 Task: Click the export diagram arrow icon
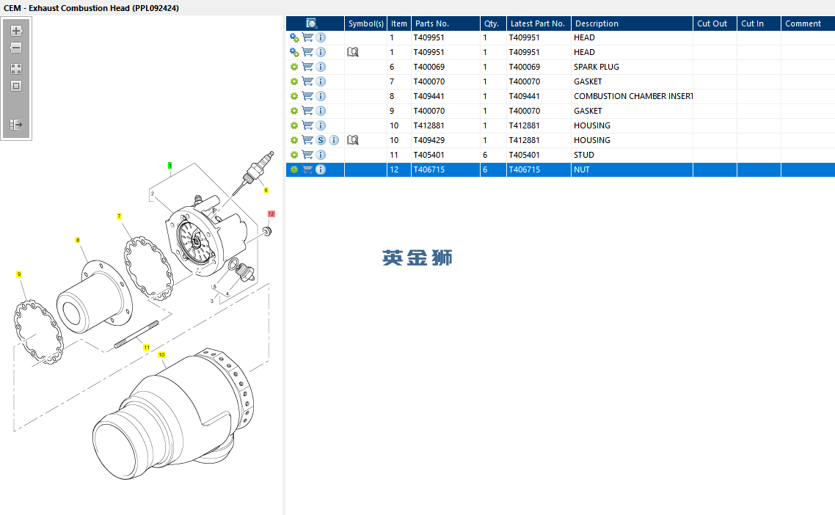pos(16,125)
